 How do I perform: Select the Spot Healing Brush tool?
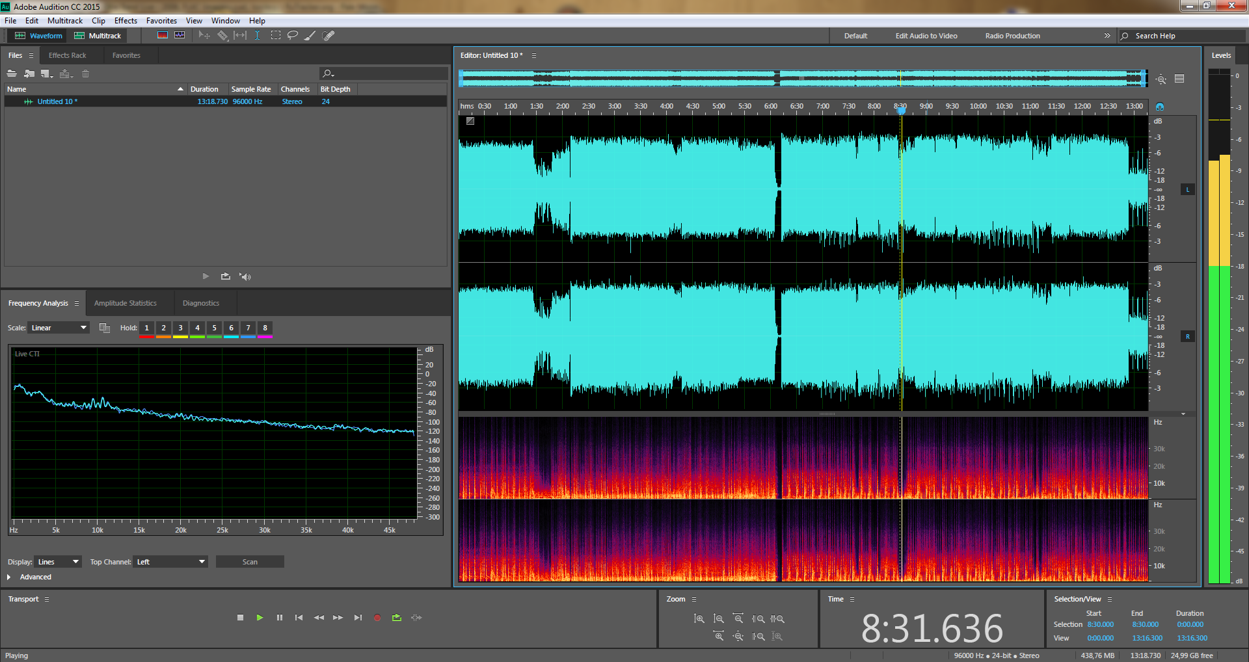pos(329,36)
